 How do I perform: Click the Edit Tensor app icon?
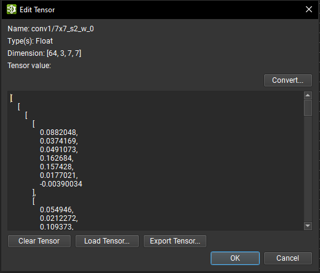click(12, 9)
